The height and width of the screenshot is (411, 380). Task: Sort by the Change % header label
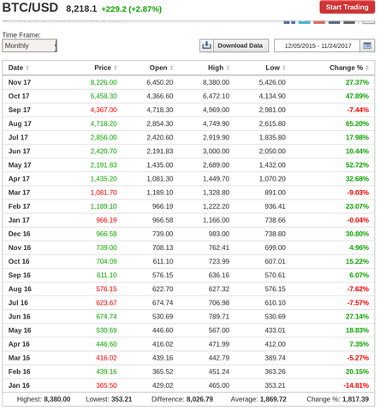(x=346, y=68)
